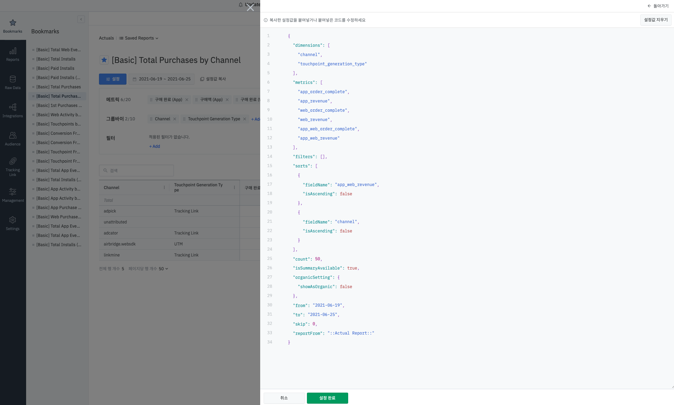Grab the editor resize handle corner

click(672, 387)
